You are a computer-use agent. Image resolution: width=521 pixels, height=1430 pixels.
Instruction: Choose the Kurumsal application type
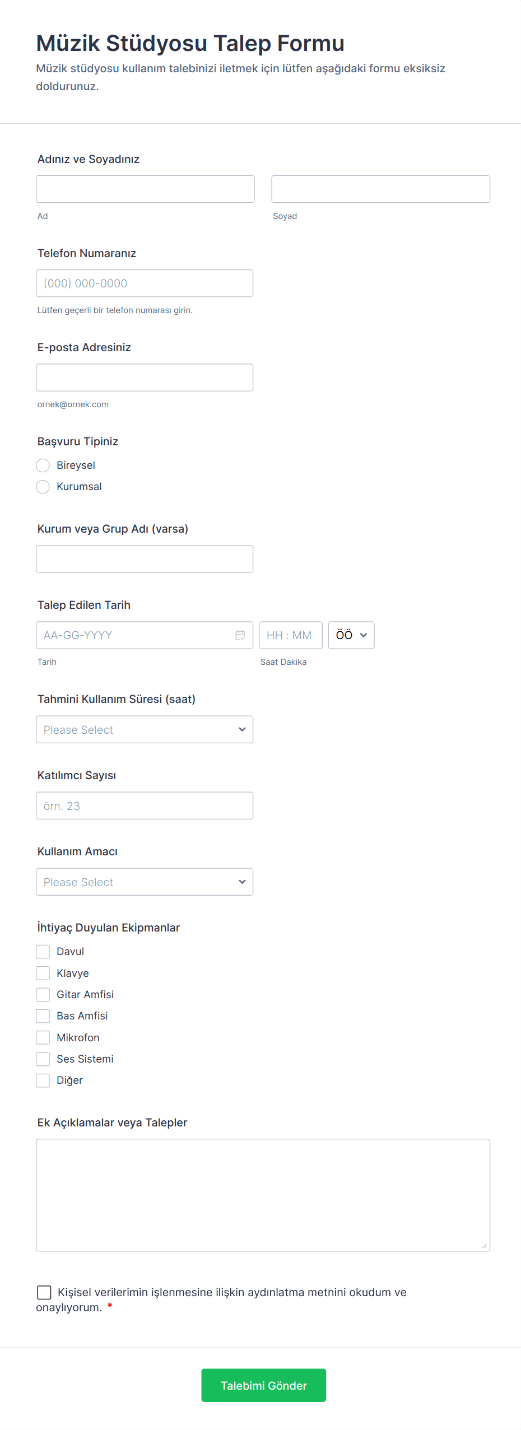point(43,487)
